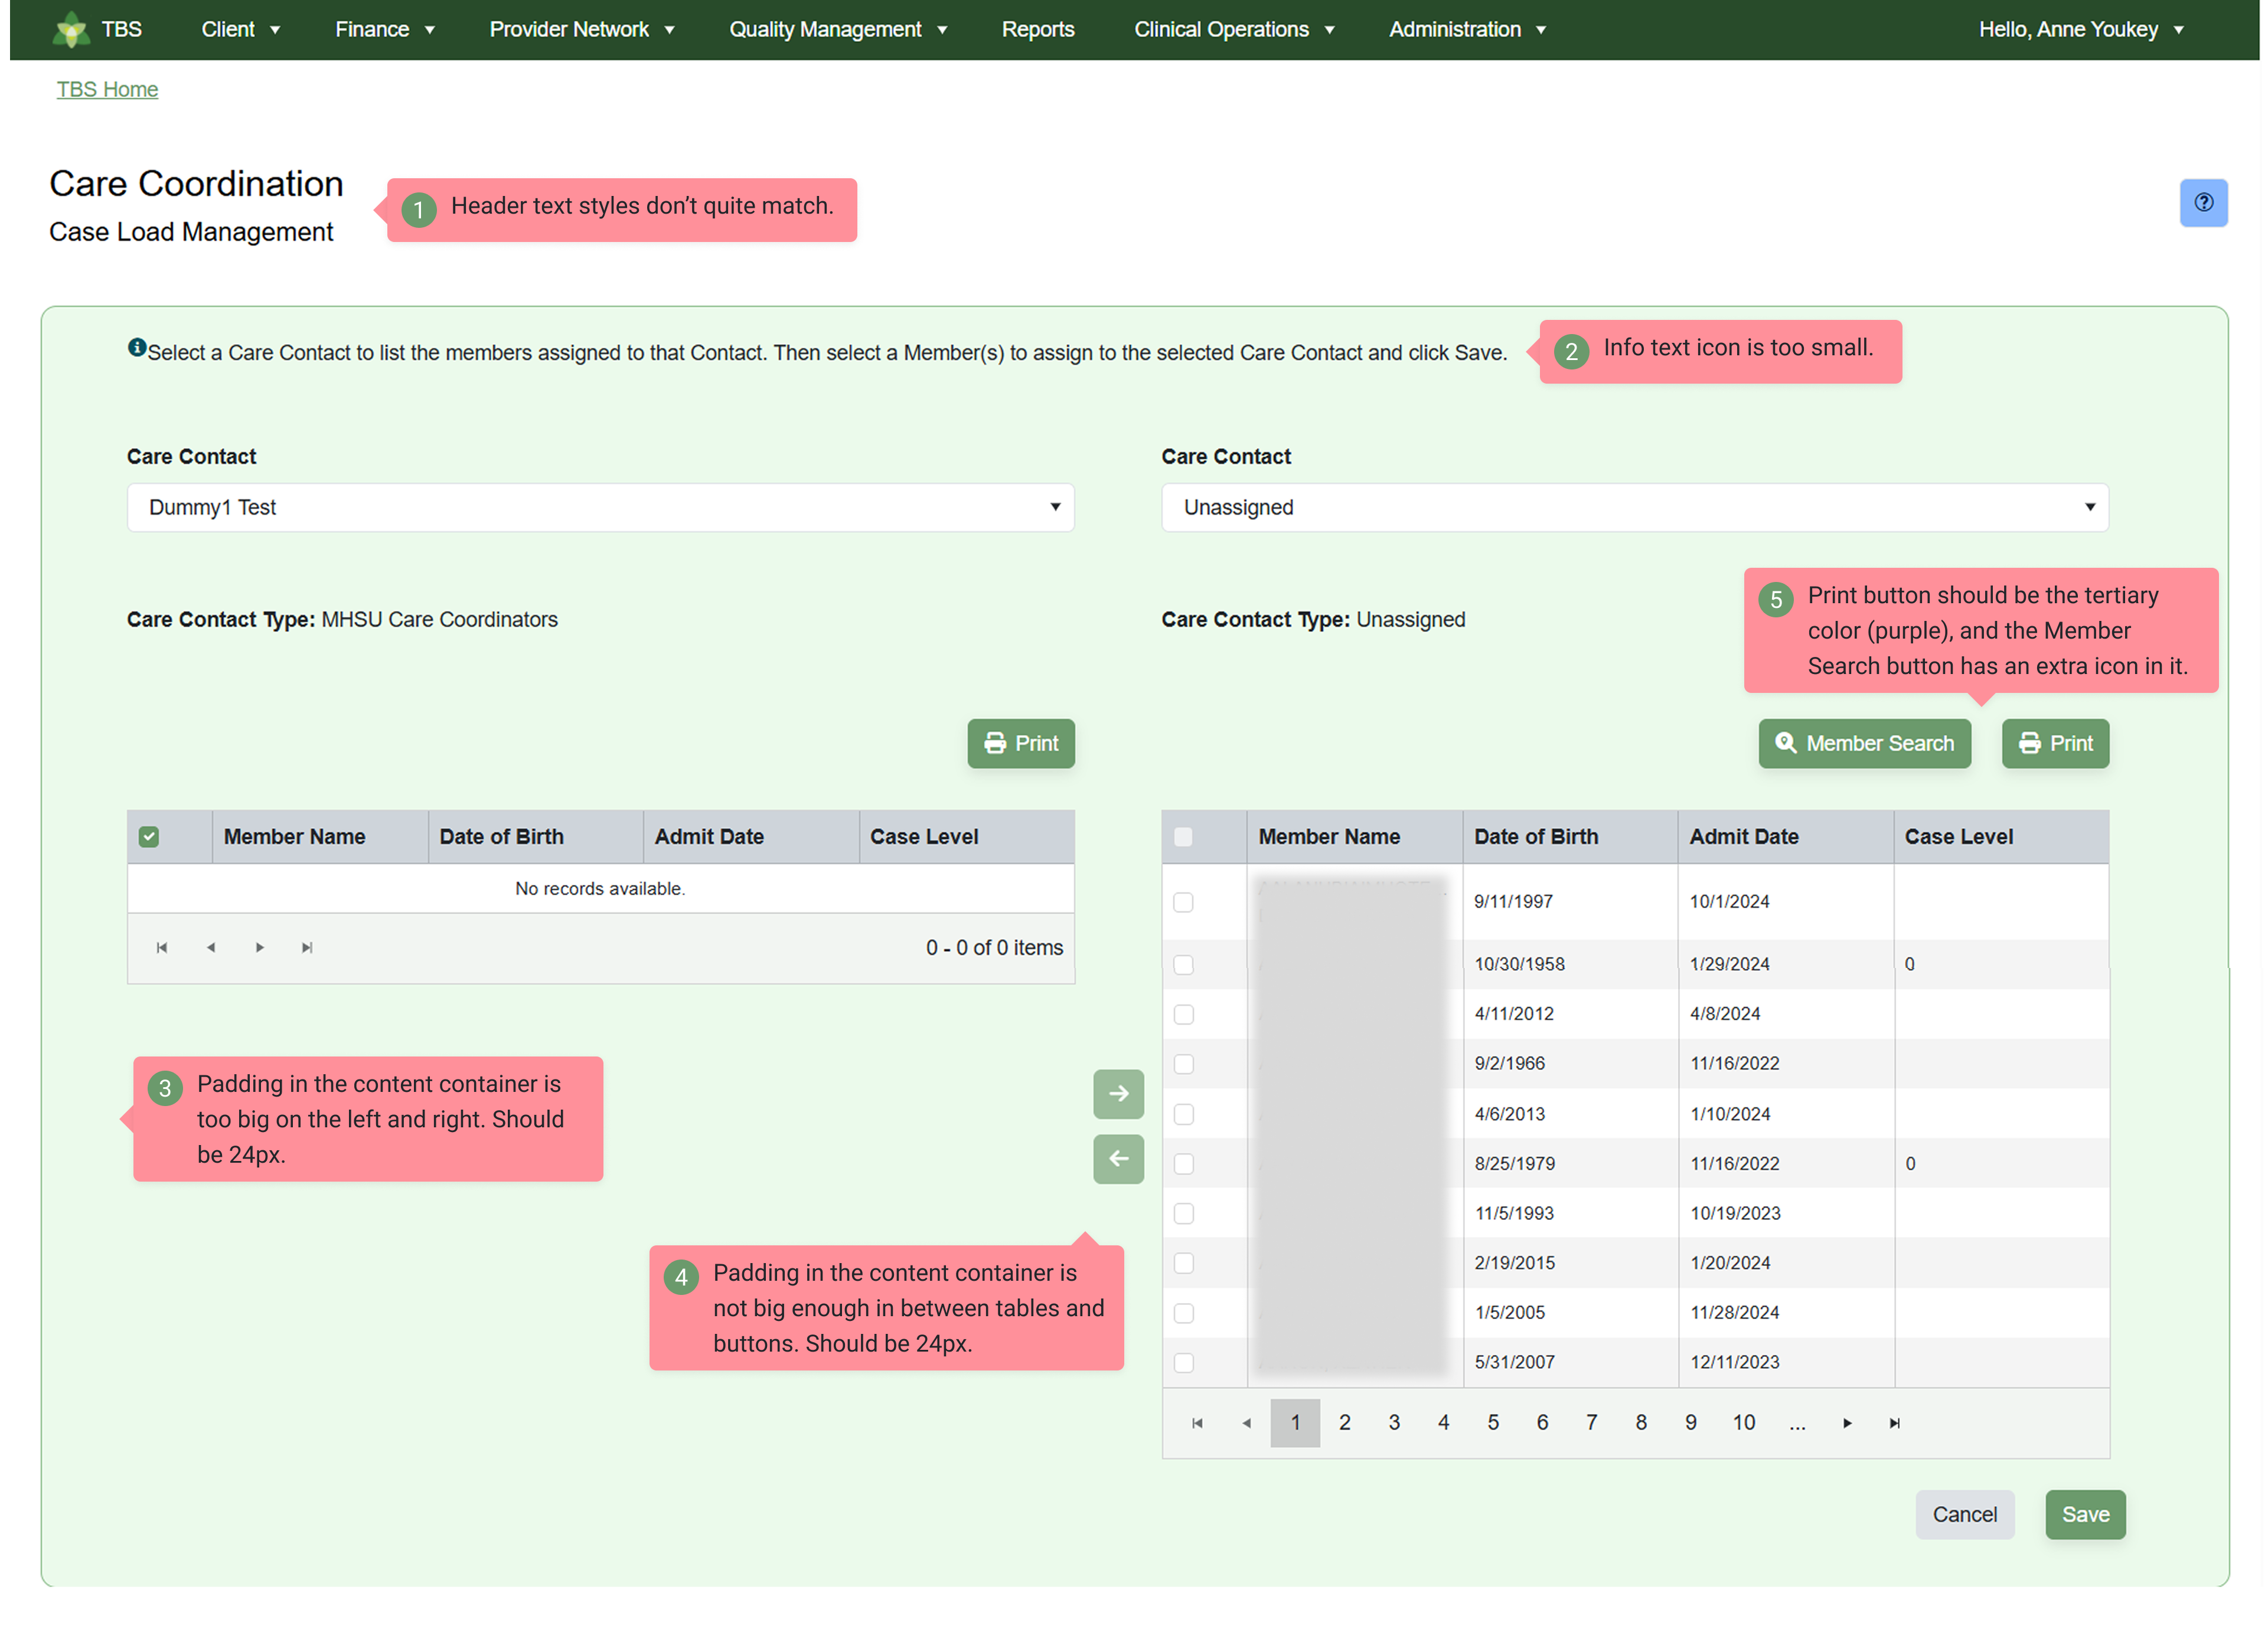This screenshot has height=1629, width=2268.
Task: Open the Dummy1 Test Care Contact dropdown
Action: coord(600,508)
